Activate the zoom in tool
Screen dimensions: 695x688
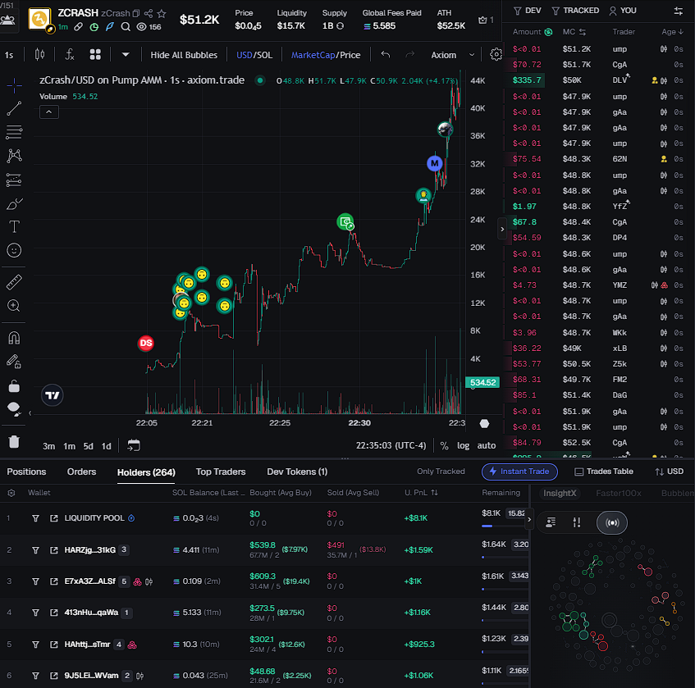coord(14,306)
